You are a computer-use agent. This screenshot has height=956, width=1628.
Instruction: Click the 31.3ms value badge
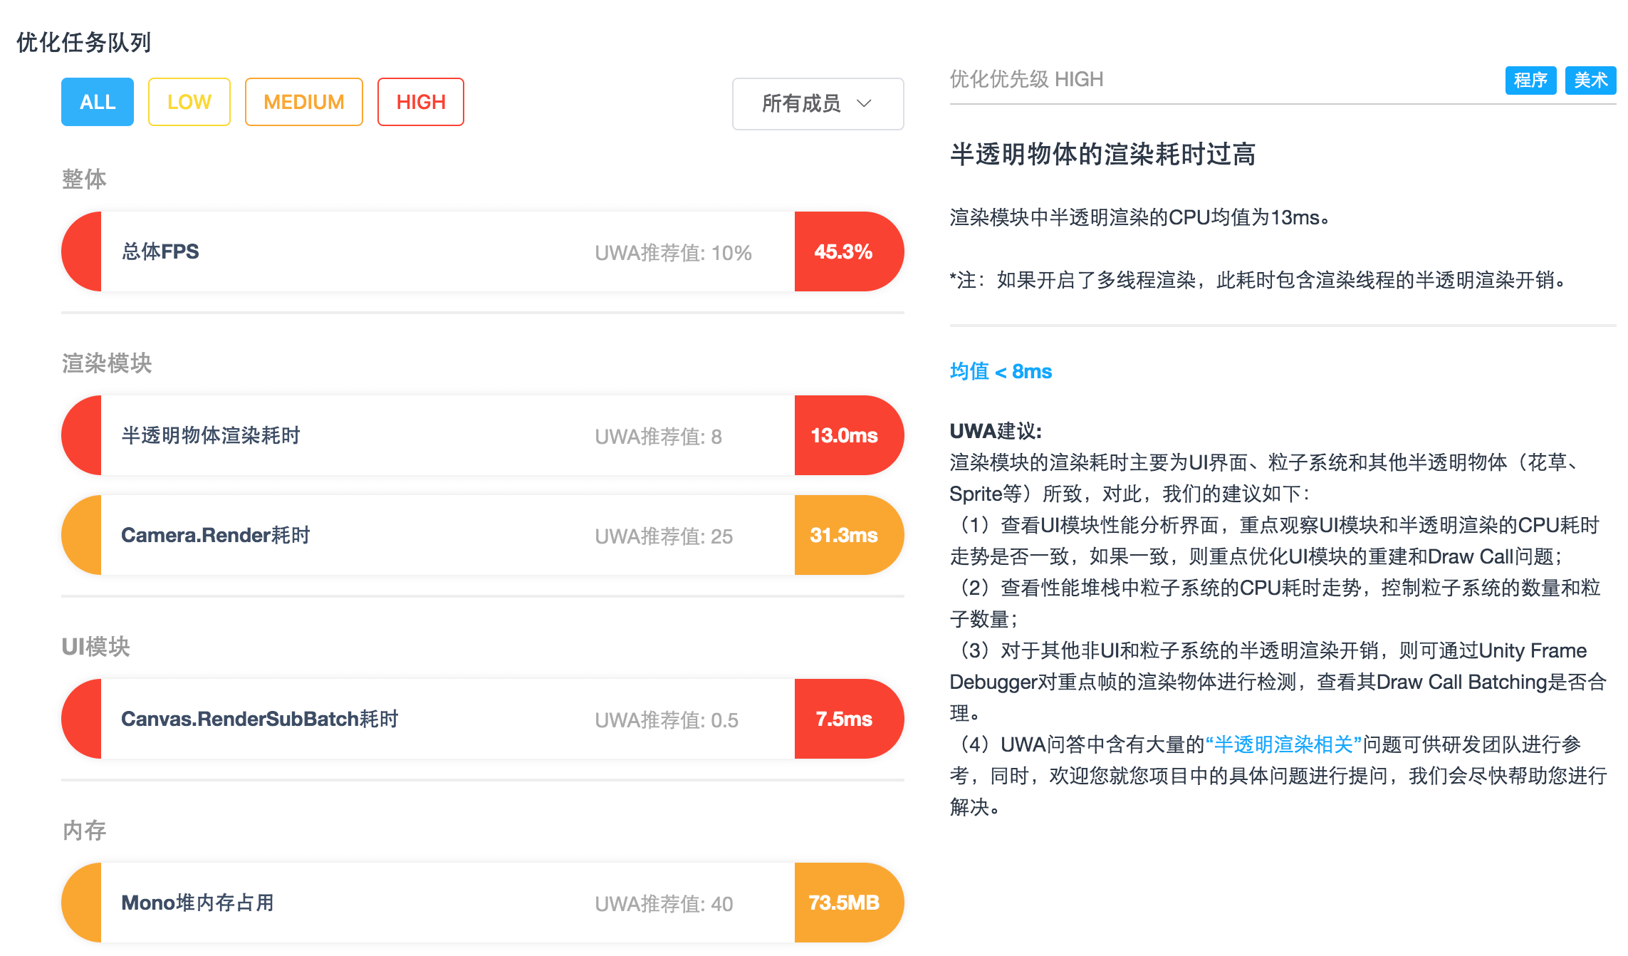[849, 535]
